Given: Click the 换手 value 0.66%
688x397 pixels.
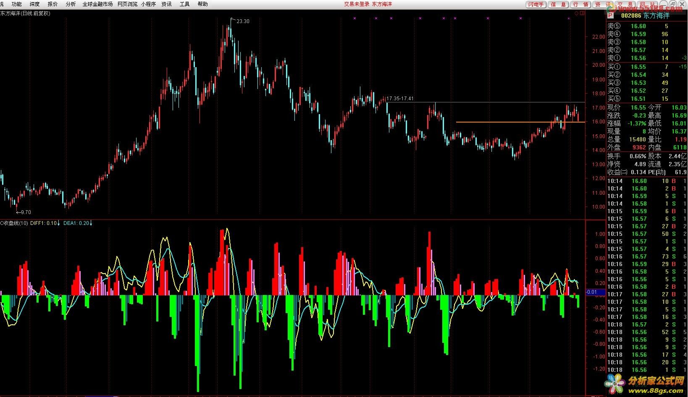Looking at the screenshot, I should [638, 156].
